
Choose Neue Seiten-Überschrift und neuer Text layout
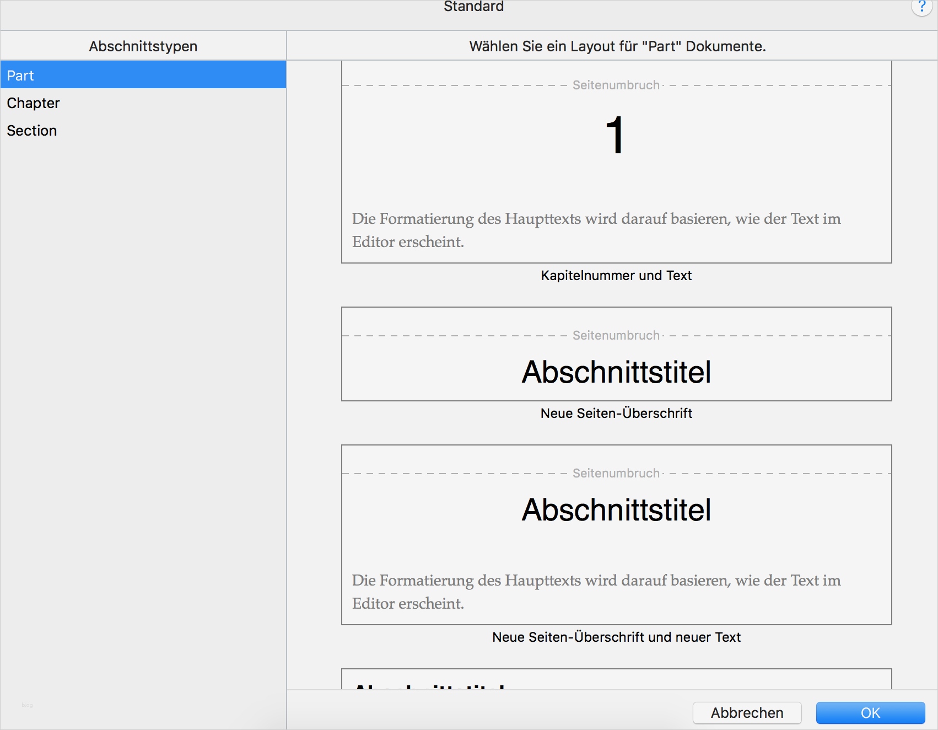point(616,535)
